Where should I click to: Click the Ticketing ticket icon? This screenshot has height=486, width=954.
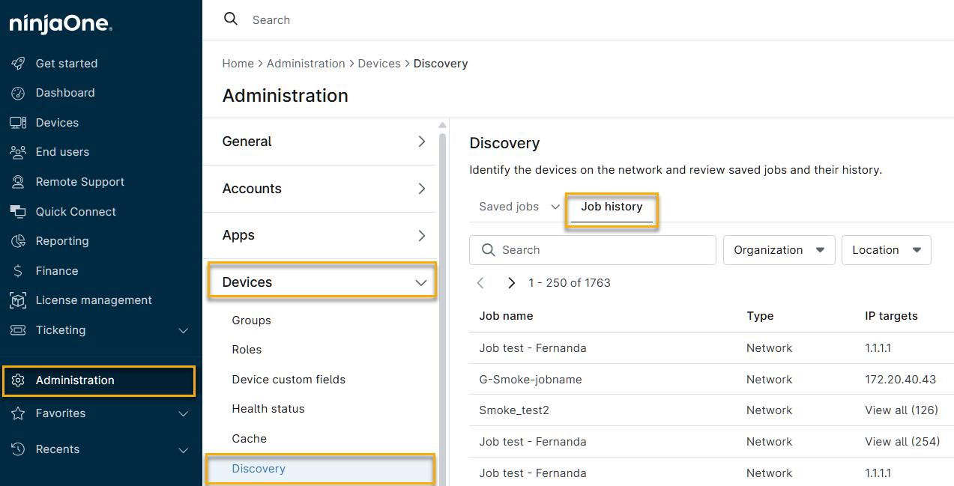click(18, 330)
